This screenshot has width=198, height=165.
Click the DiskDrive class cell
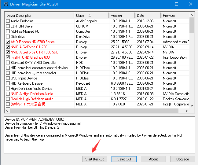pos(83,37)
